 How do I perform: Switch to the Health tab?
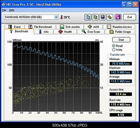tap(65, 32)
